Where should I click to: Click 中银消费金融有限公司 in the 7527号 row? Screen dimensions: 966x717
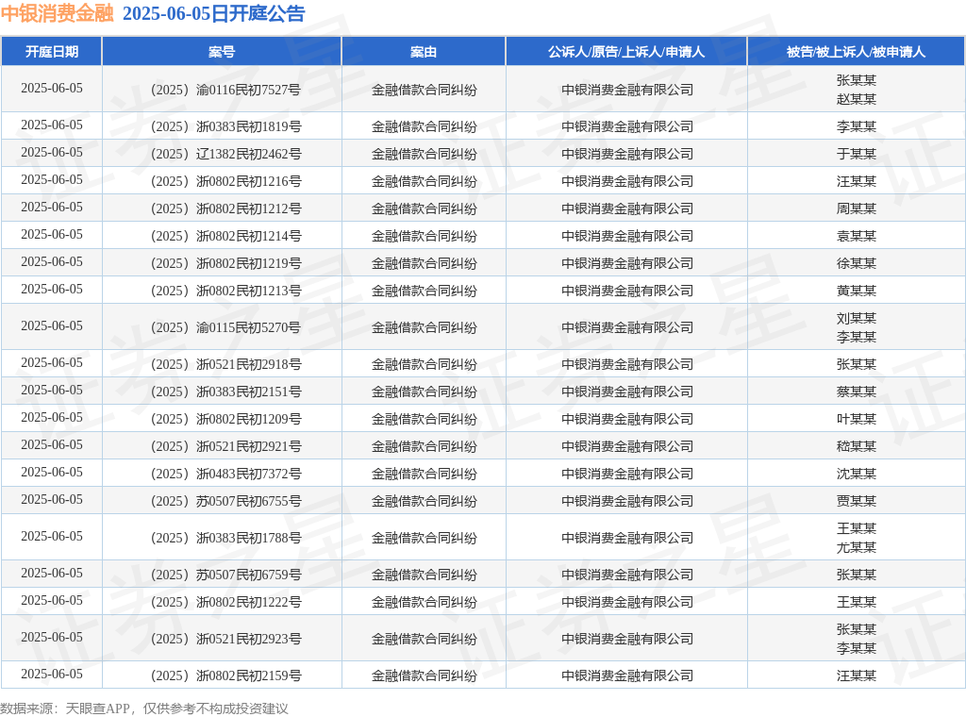click(627, 90)
